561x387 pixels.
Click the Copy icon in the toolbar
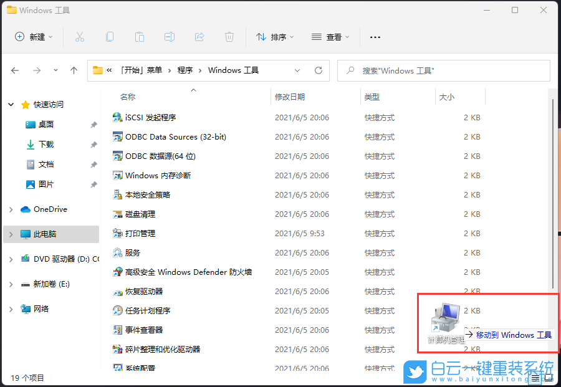(x=110, y=37)
